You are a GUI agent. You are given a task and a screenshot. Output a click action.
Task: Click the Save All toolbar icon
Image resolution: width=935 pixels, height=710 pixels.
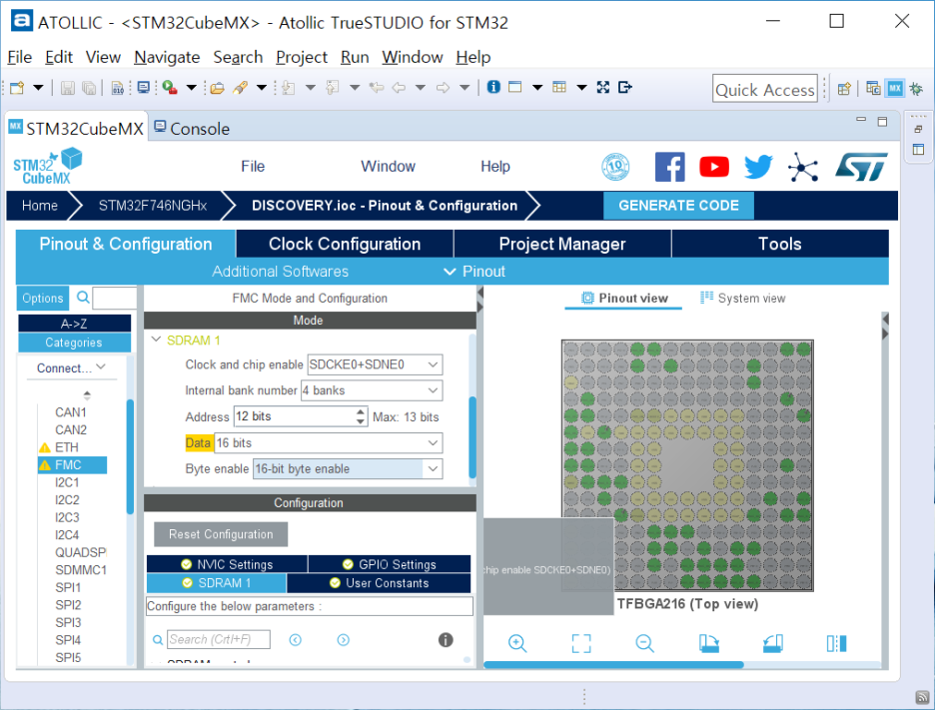coord(89,88)
